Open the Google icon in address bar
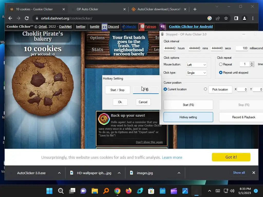Screen dimensions: 263x197 click(x=210, y=18)
